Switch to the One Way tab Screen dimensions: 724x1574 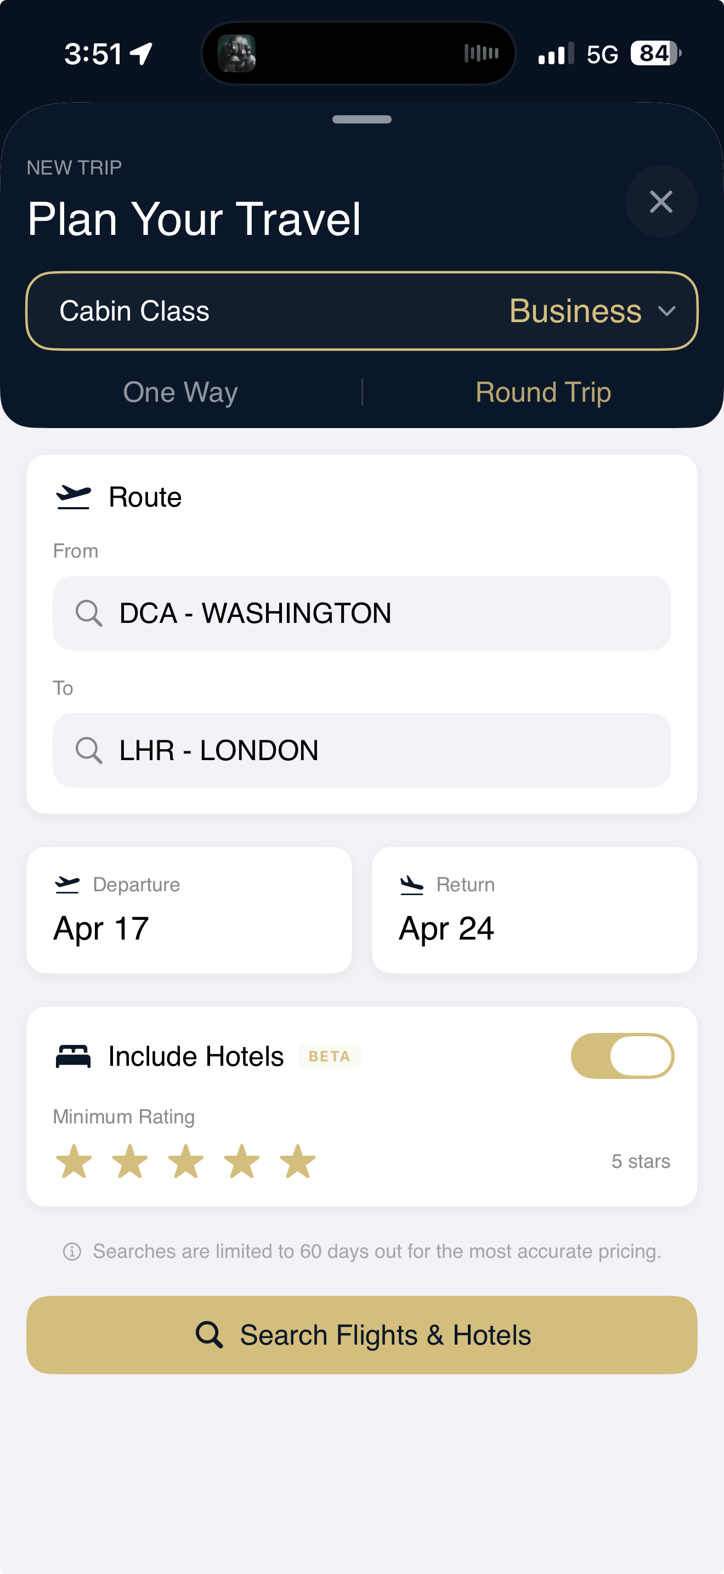tap(180, 392)
